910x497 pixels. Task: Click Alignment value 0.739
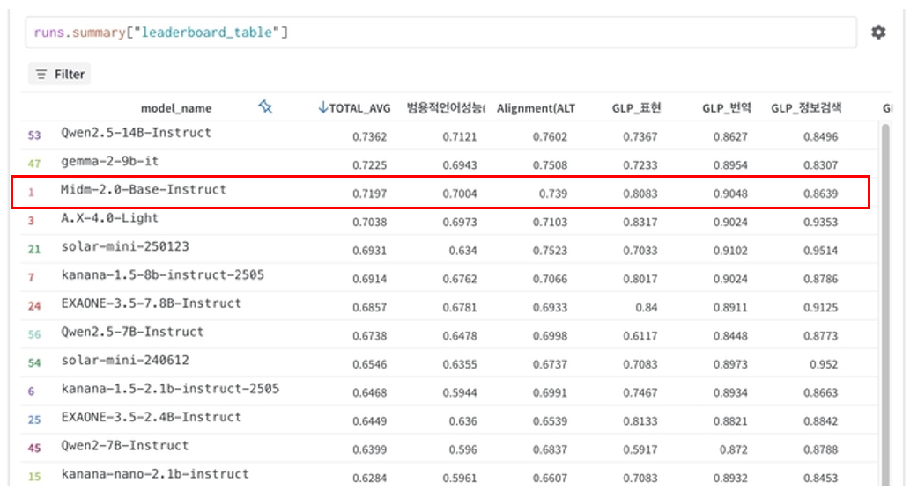click(552, 194)
